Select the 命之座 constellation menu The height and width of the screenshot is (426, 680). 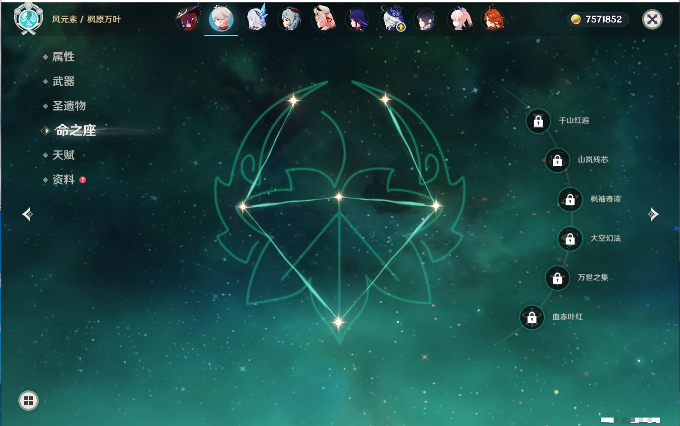pos(75,130)
